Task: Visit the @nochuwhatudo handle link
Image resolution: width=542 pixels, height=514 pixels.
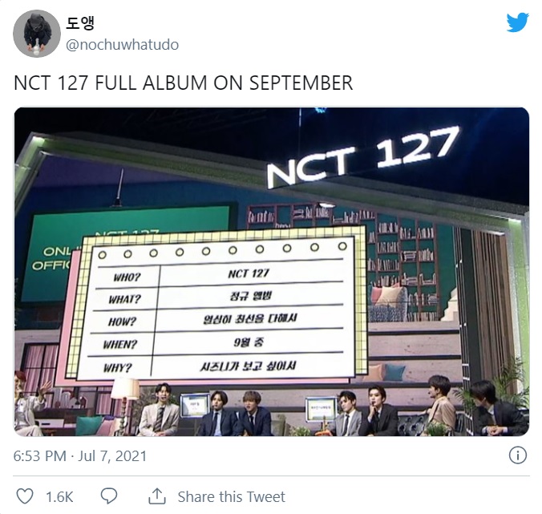Action: click(x=123, y=45)
